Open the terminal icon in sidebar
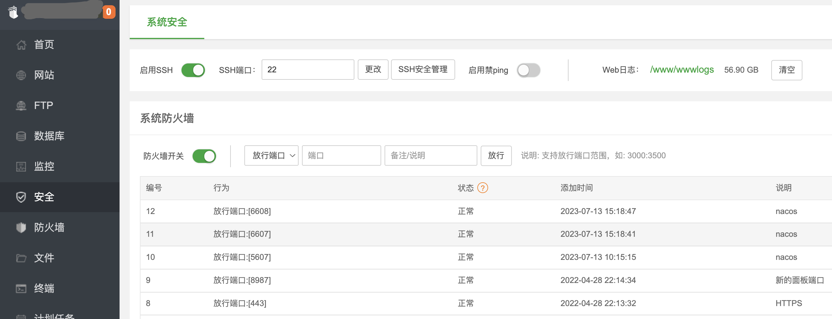This screenshot has height=319, width=832. 21,288
